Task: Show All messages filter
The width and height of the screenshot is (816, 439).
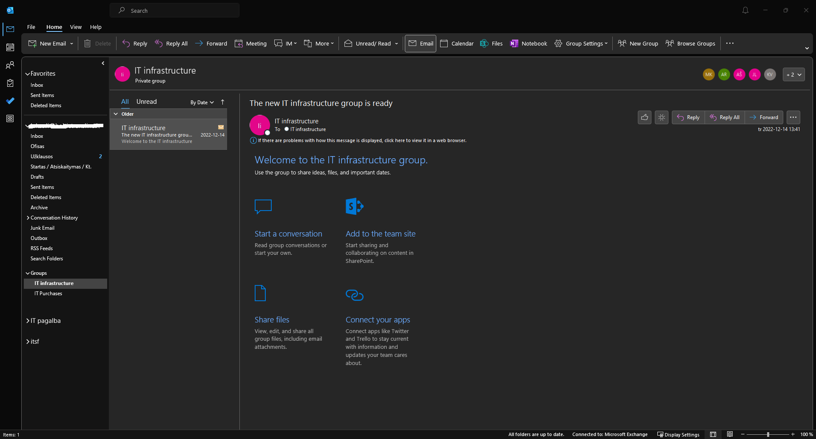Action: 125,102
